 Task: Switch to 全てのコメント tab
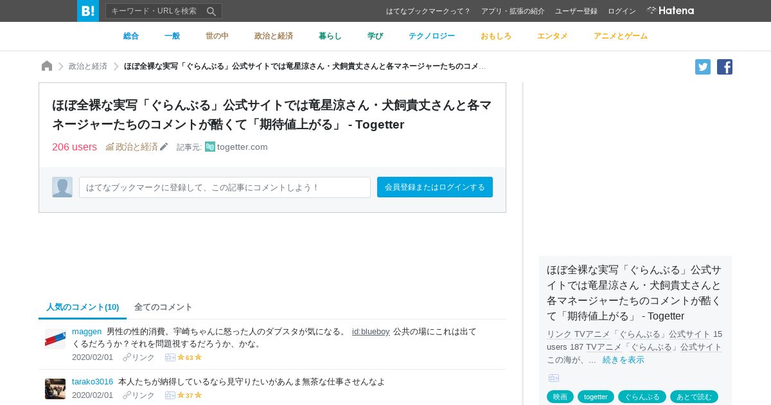click(163, 307)
